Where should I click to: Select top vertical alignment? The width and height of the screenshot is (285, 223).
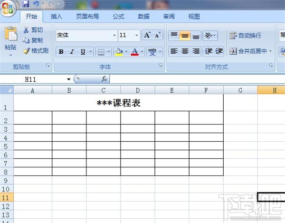pos(174,36)
